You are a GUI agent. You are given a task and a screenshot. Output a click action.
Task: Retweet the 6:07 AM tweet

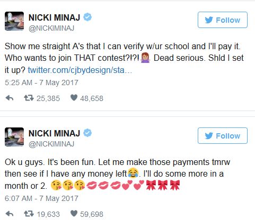point(29,214)
